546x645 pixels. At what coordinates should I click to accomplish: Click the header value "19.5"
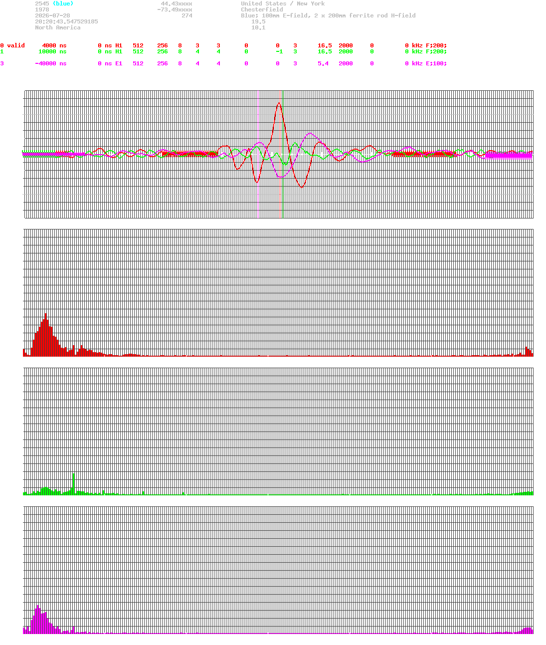pyautogui.click(x=258, y=21)
